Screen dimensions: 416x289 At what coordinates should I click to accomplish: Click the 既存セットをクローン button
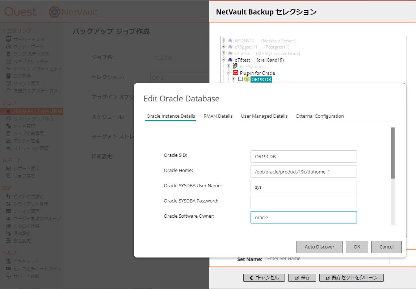(x=352, y=277)
